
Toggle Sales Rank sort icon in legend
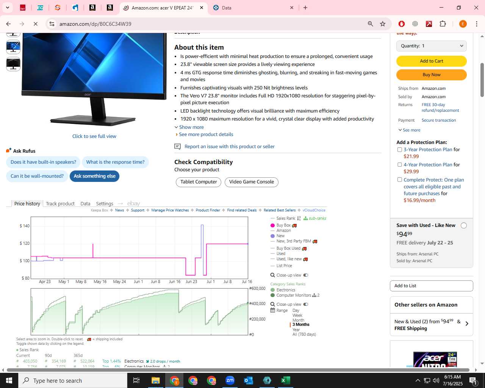click(299, 219)
